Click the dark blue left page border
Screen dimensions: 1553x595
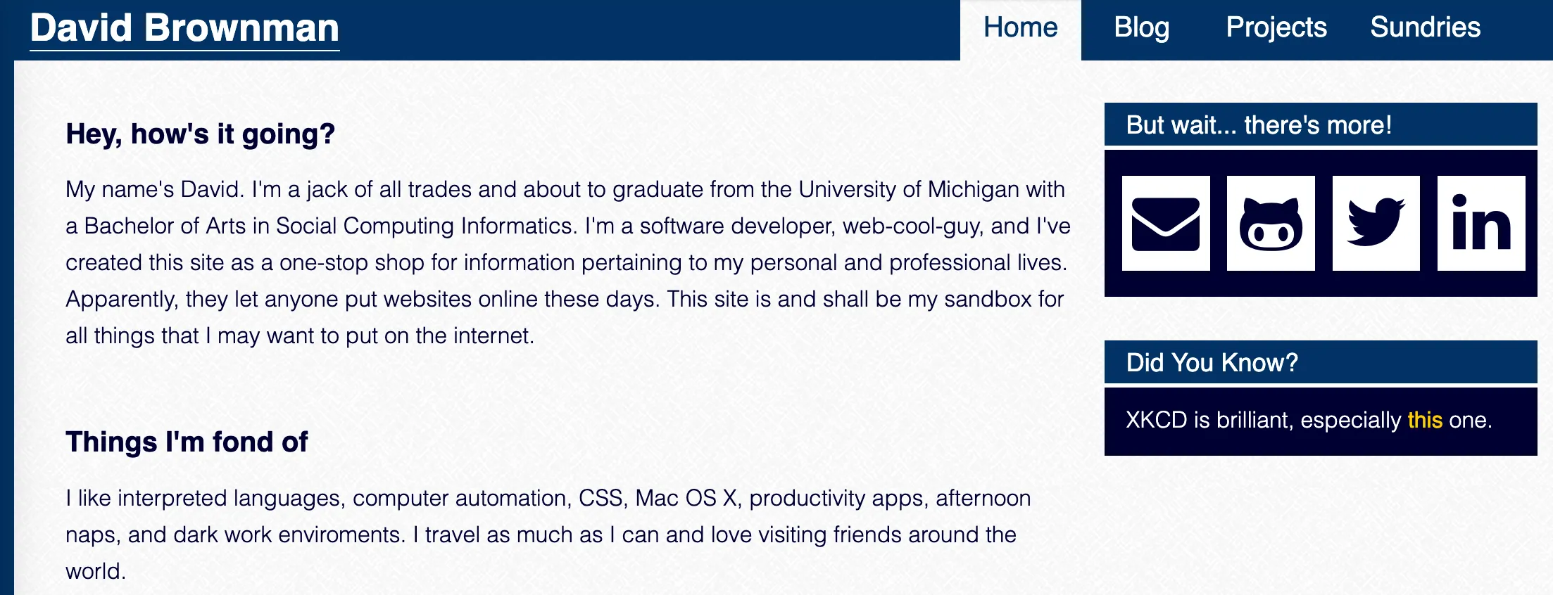pos(6,316)
